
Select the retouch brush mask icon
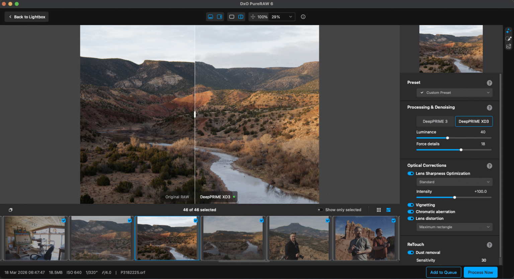pos(509,39)
